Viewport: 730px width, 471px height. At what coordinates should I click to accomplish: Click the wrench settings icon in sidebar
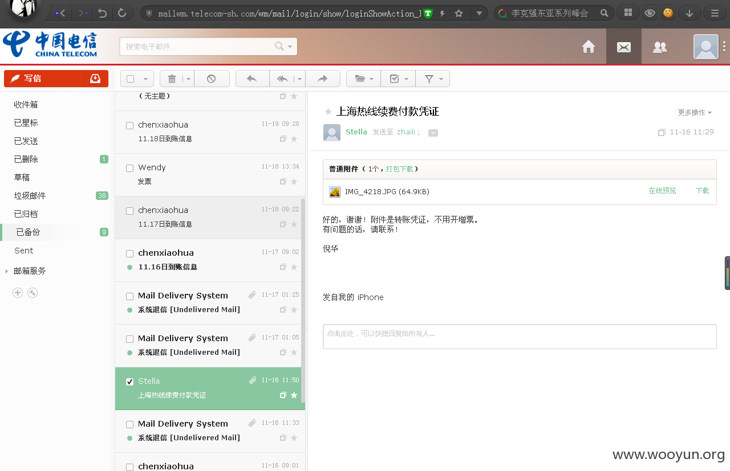click(x=33, y=293)
